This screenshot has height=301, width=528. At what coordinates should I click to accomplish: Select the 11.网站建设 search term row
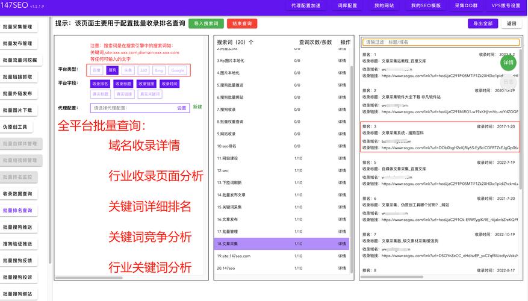tap(282, 158)
